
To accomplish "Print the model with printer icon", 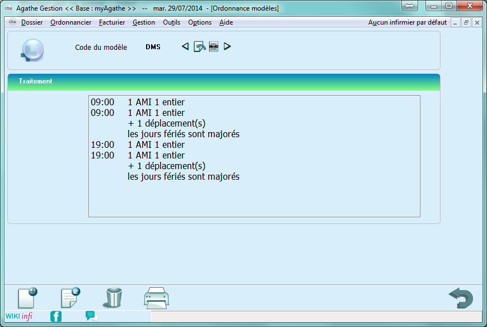I will pos(157,298).
